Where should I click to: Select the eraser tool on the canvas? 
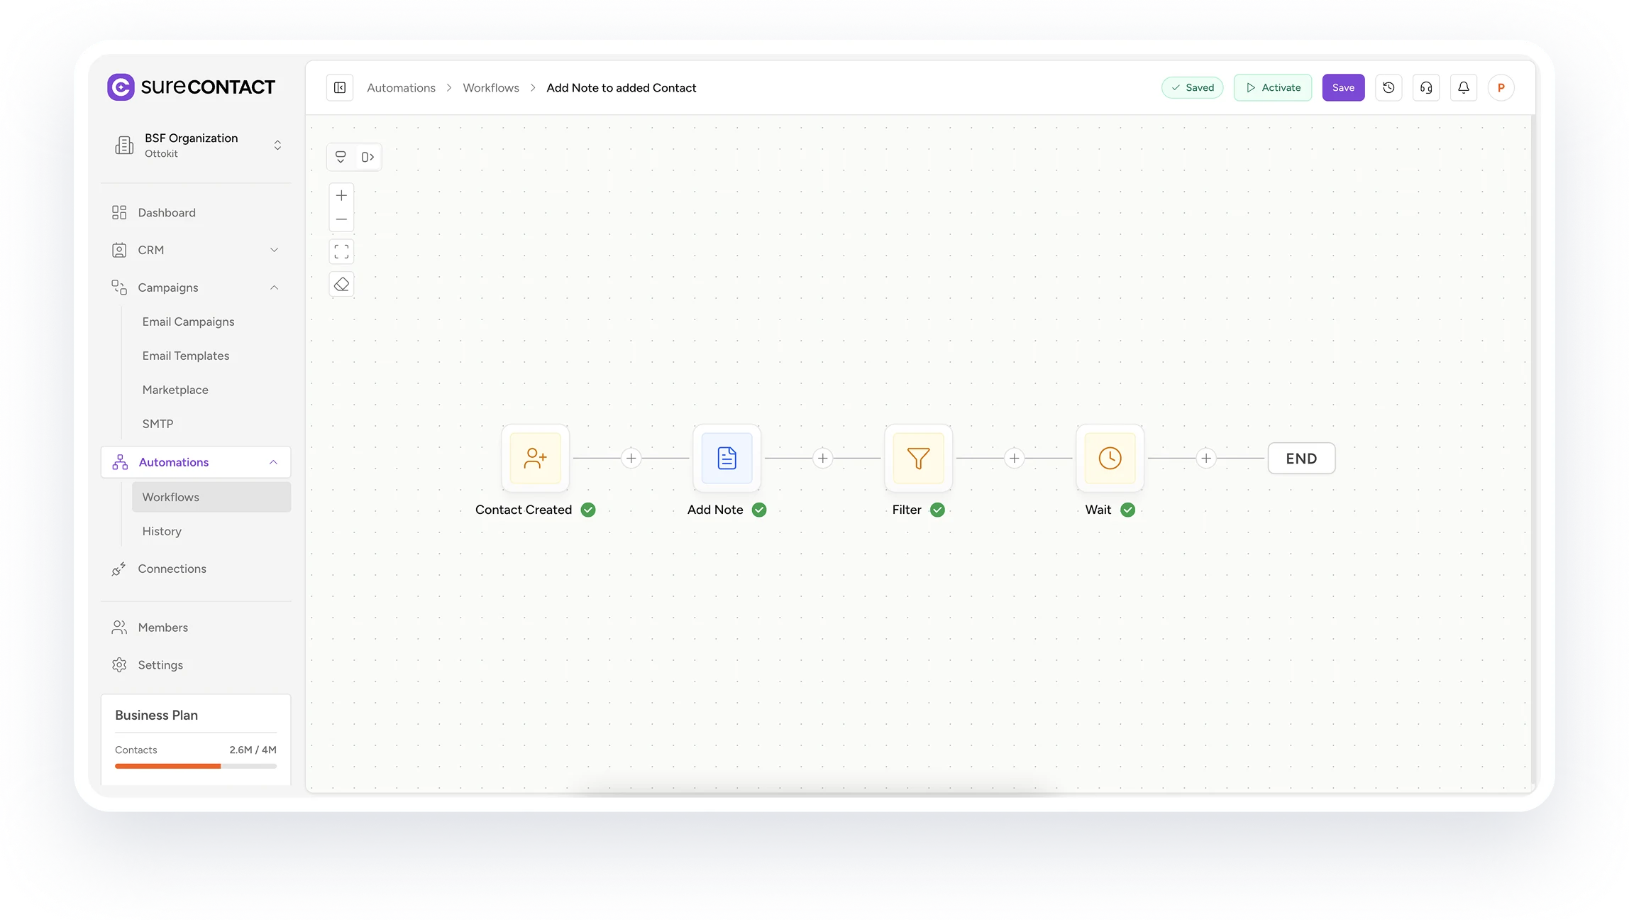(341, 283)
